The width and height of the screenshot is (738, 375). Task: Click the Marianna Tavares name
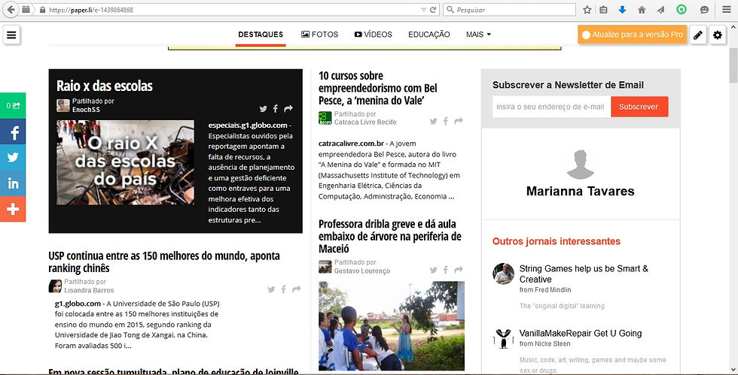click(581, 192)
